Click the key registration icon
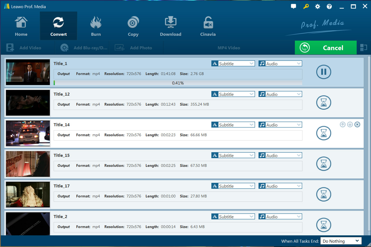 pyautogui.click(x=306, y=6)
